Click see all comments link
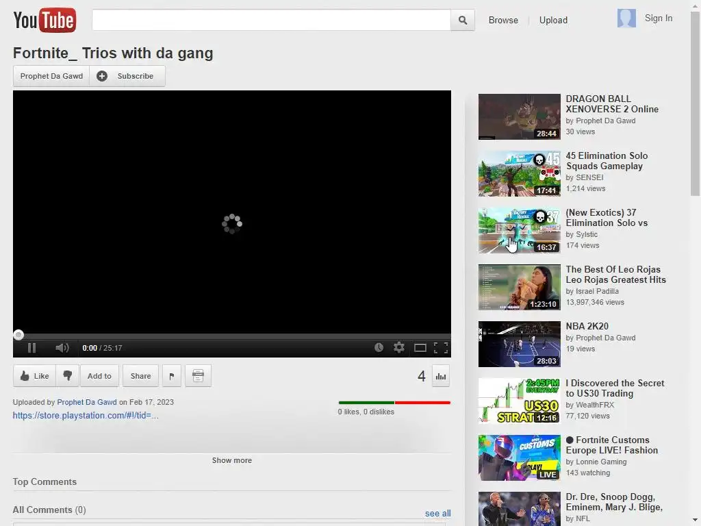This screenshot has height=526, width=701. [x=437, y=514]
